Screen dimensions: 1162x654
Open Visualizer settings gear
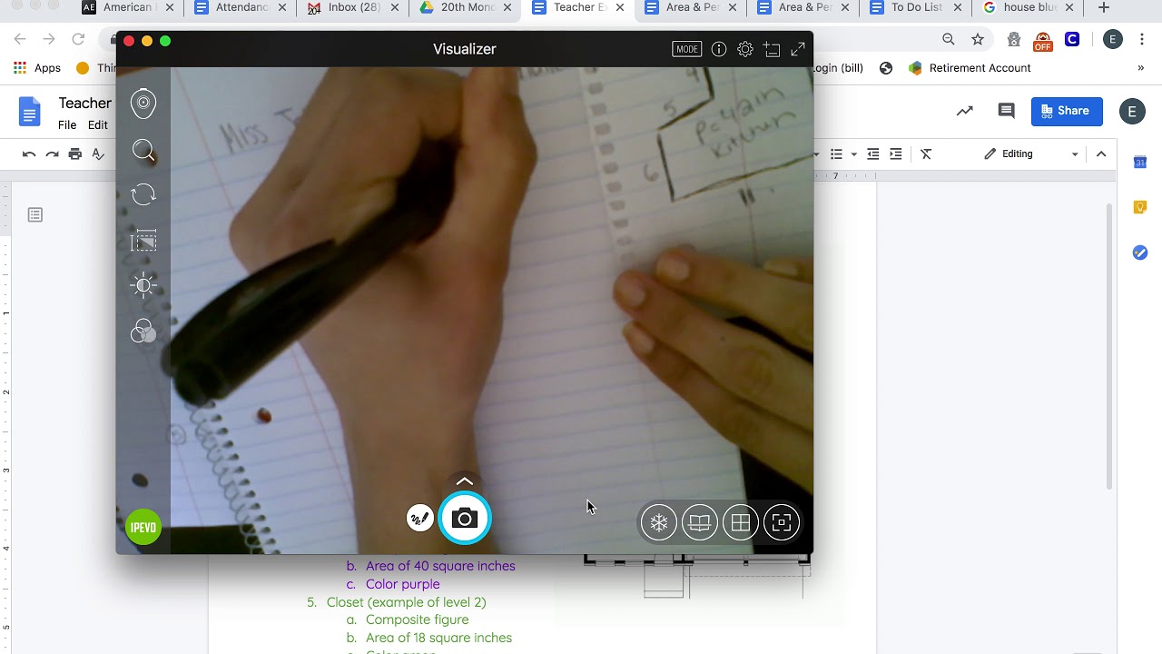745,49
